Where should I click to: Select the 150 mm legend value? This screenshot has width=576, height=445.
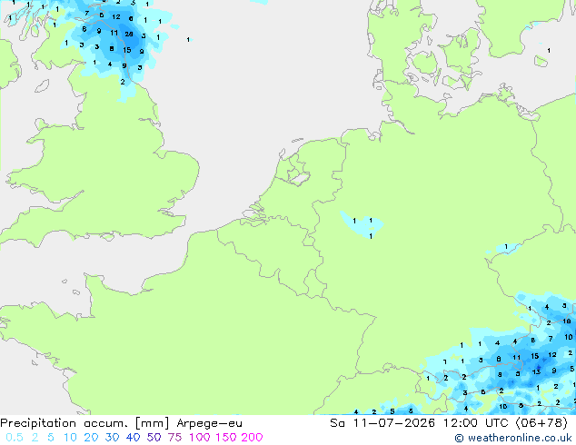225,438
